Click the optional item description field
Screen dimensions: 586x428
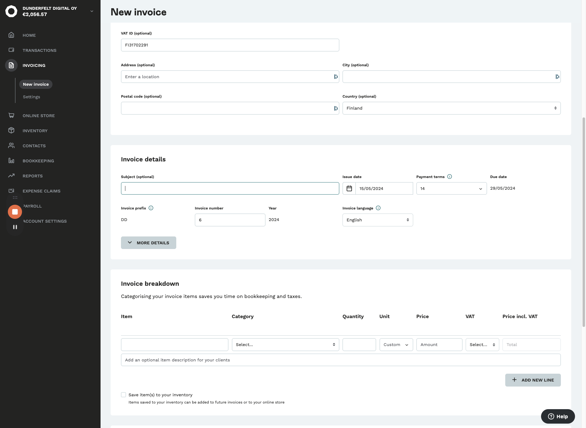(x=341, y=360)
